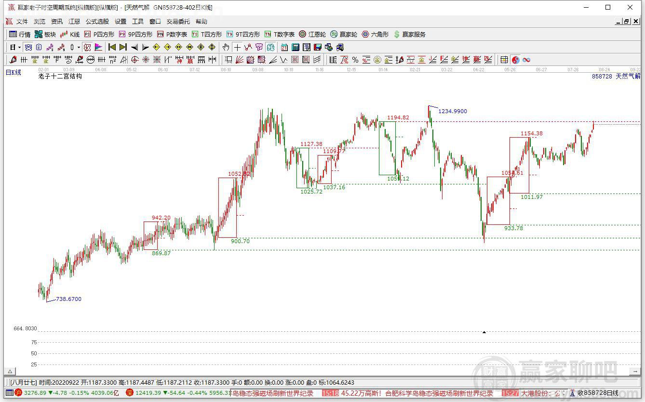Click the save floppy disk icon

pyautogui.click(x=318, y=47)
